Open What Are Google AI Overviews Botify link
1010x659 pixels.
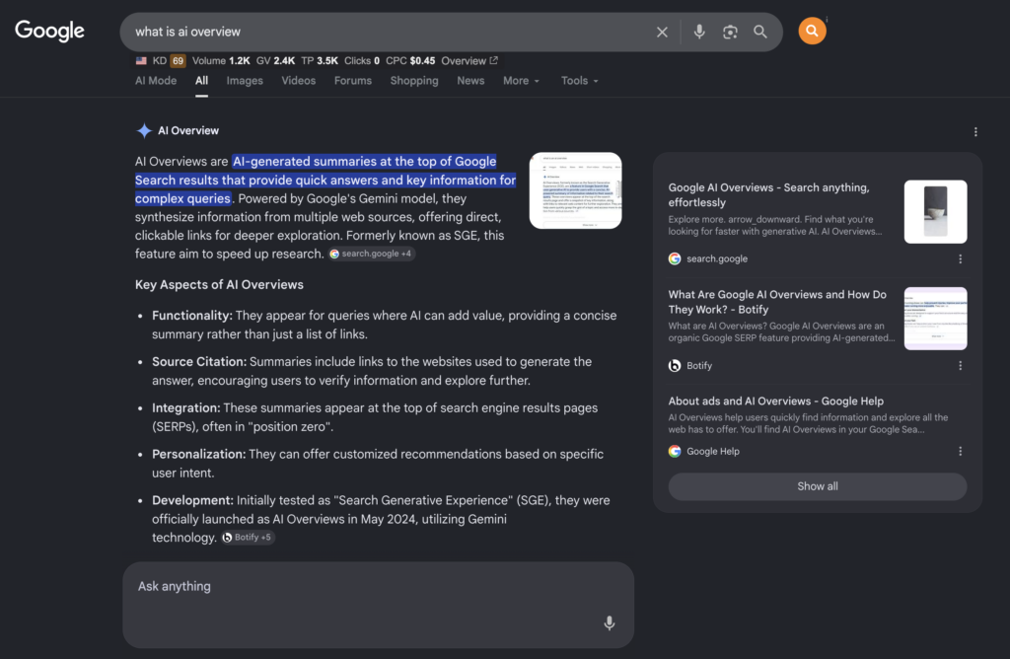[x=777, y=302]
